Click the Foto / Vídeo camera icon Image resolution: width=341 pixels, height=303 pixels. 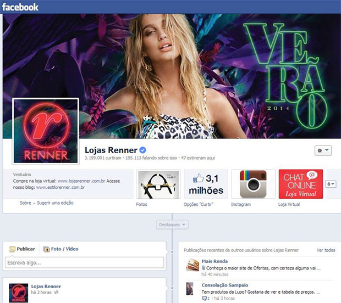point(46,249)
